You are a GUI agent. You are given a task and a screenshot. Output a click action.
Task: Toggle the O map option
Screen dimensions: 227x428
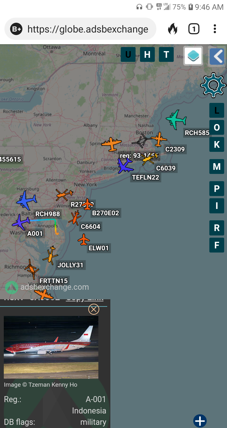click(x=217, y=127)
